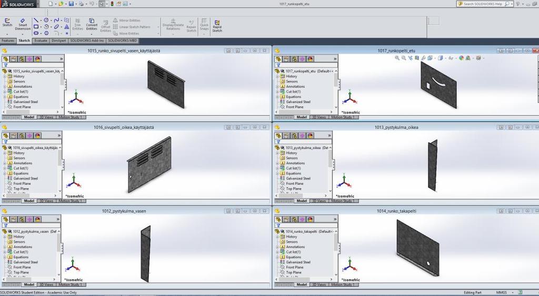Expand the Annotations node in the 1017_runkopelti_etu tree
This screenshot has width=539, height=296.
coord(277,87)
